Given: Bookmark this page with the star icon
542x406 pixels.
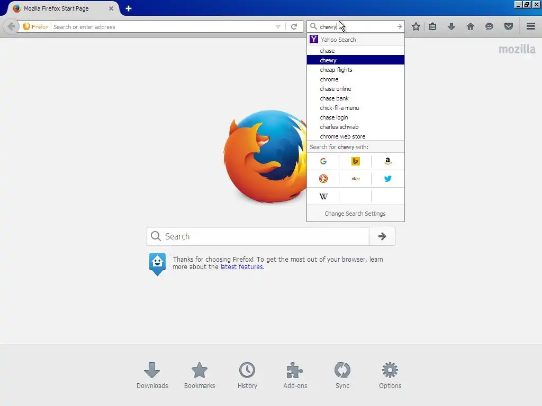Looking at the screenshot, I should (x=416, y=26).
